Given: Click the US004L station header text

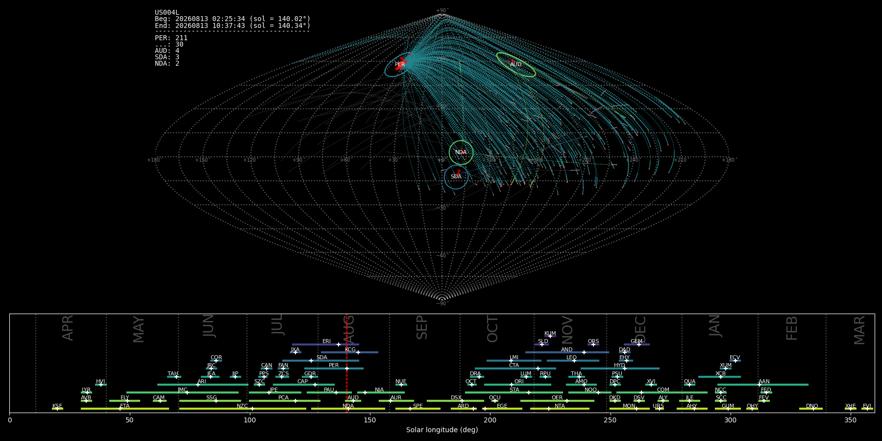Looking at the screenshot, I should [167, 13].
